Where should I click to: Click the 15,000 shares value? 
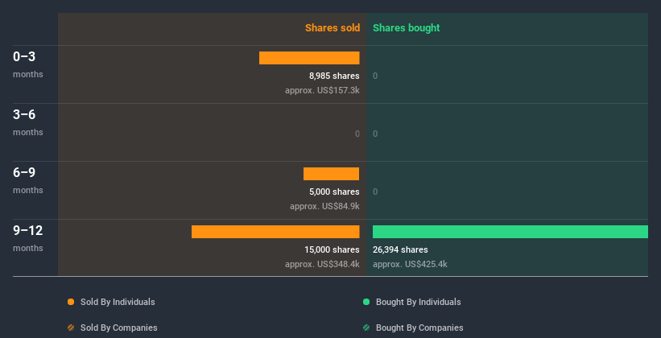(332, 250)
